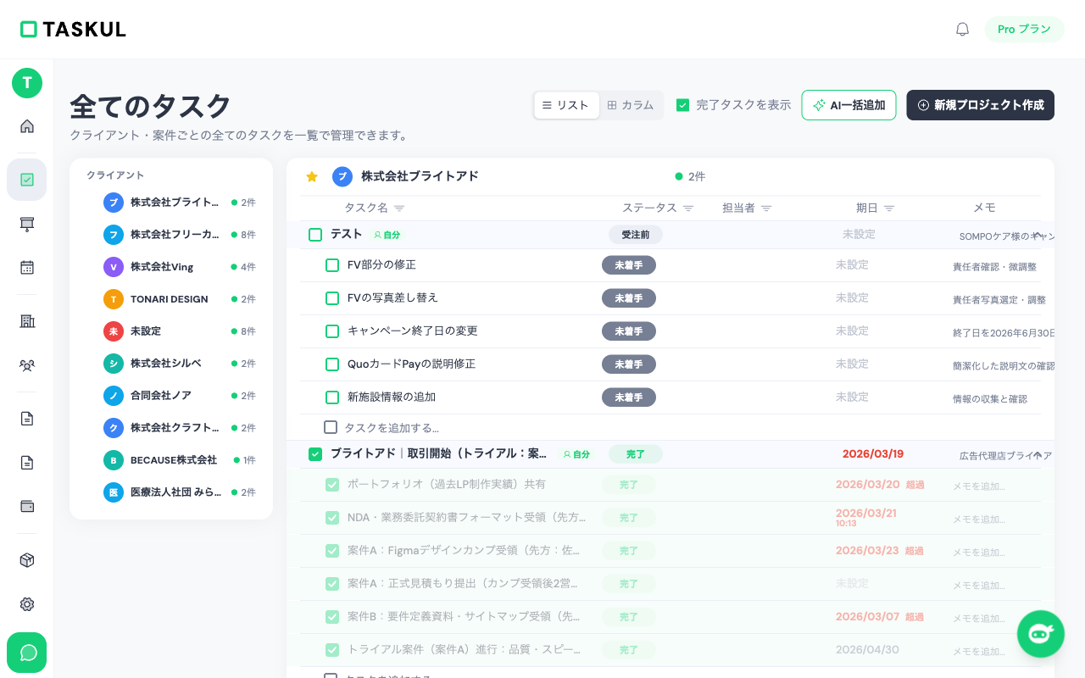Open the green T user avatar

(x=27, y=83)
